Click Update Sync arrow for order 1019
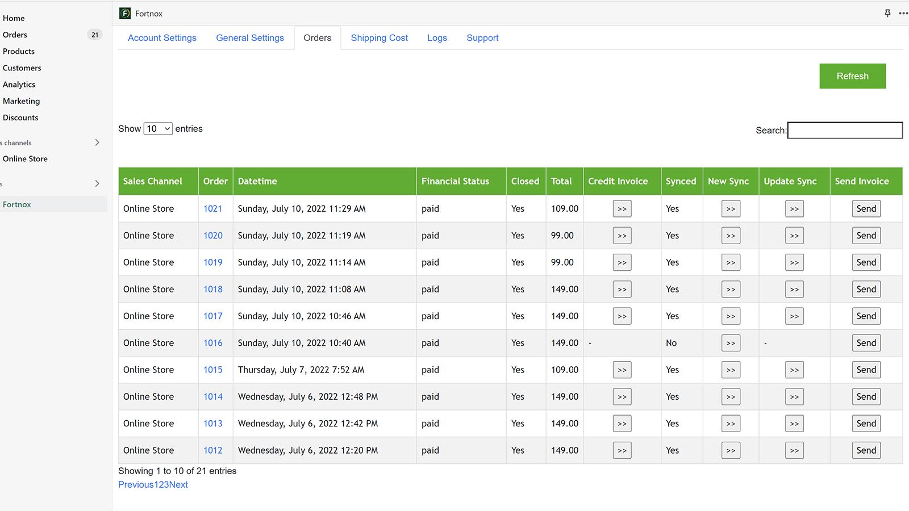 pos(794,262)
